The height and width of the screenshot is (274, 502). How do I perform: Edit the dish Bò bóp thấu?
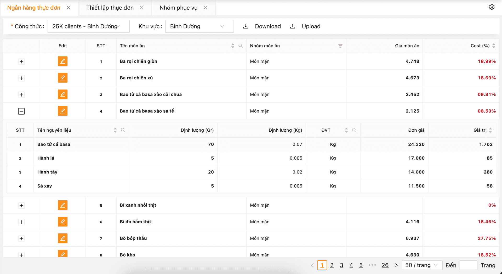[x=62, y=238]
